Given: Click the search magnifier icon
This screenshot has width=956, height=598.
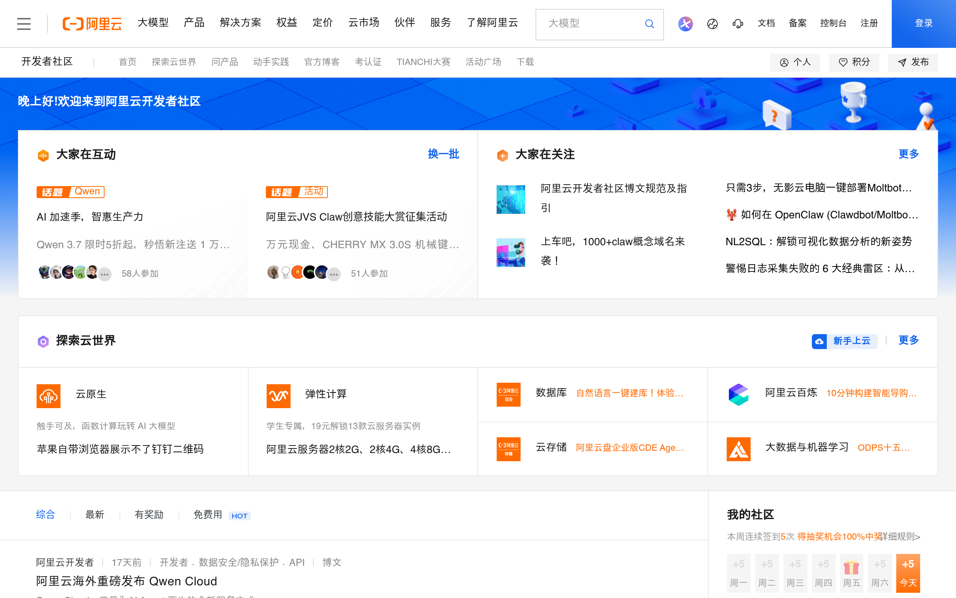Looking at the screenshot, I should coord(649,24).
